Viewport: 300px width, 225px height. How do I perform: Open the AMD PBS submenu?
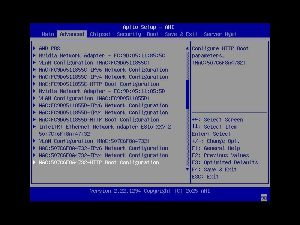[49, 48]
